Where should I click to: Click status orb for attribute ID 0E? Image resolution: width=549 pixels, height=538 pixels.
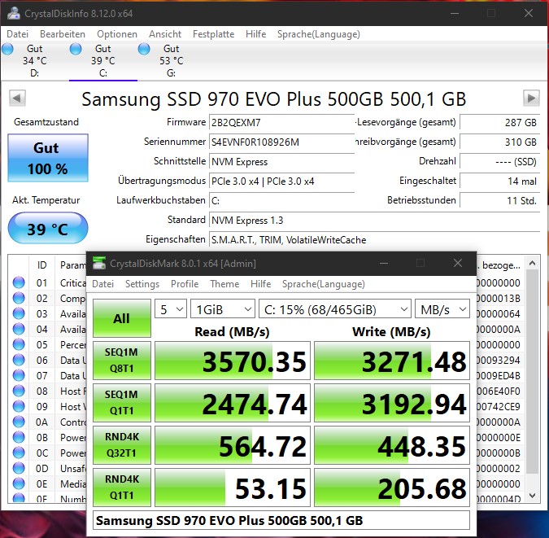[19, 483]
